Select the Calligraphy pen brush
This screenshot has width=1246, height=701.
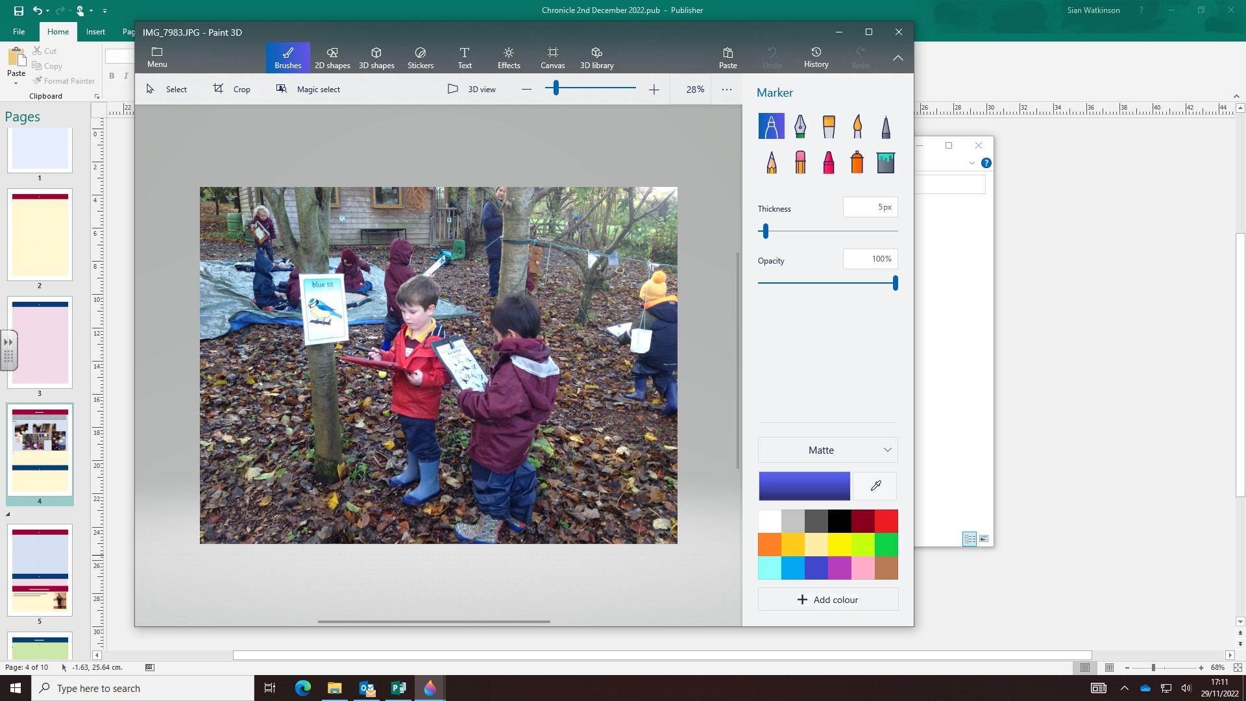pyautogui.click(x=800, y=126)
